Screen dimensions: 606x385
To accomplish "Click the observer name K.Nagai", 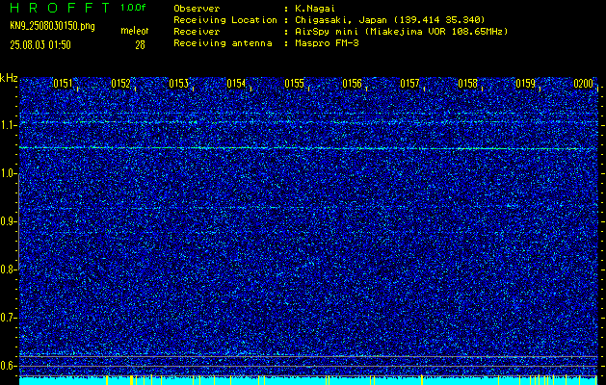I will tap(314, 8).
